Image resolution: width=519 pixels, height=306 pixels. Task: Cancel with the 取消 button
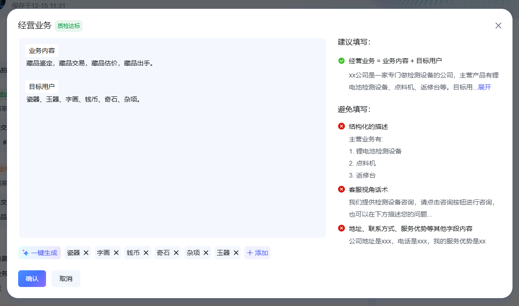(x=66, y=279)
